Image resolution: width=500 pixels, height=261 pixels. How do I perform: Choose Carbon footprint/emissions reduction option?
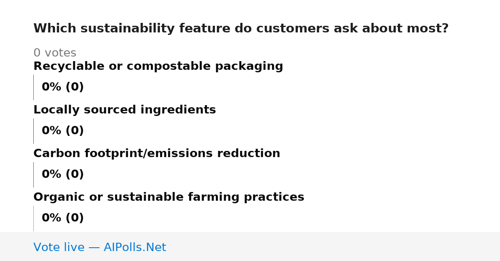pyautogui.click(x=157, y=154)
